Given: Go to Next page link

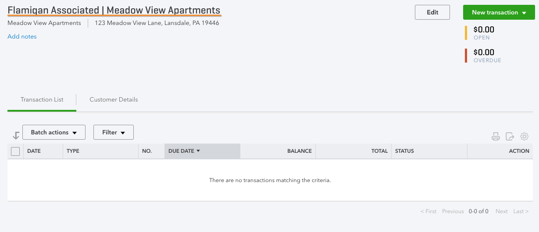Looking at the screenshot, I should [502, 211].
